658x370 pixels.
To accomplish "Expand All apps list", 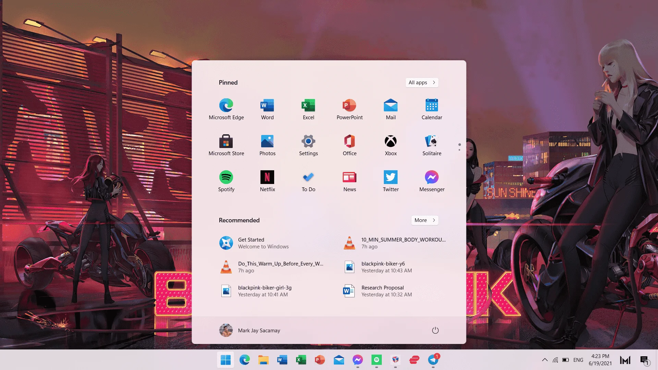I will (422, 83).
